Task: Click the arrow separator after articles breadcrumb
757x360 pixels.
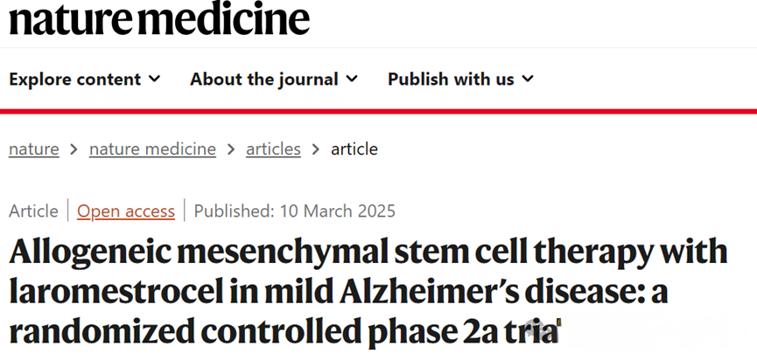Action: pyautogui.click(x=316, y=149)
